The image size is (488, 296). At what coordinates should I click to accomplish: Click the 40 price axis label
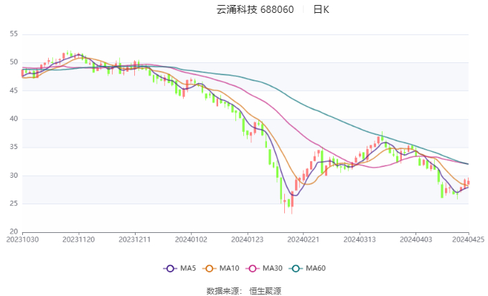click(x=14, y=119)
